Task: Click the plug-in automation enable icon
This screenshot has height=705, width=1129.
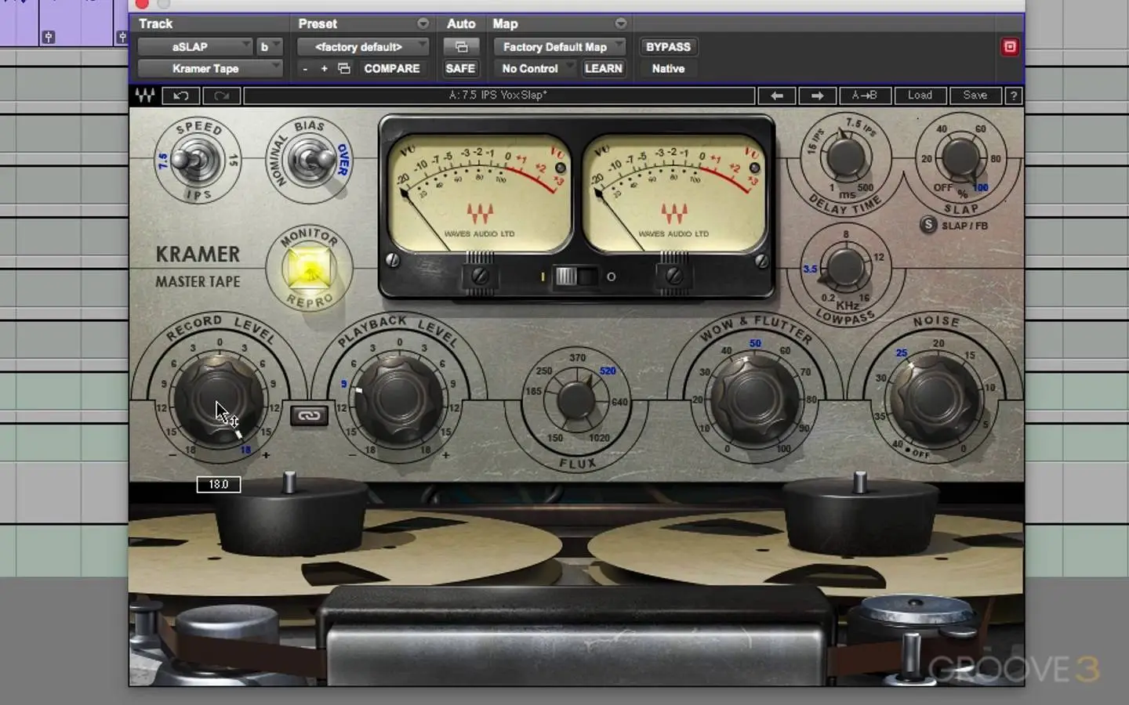Action: pyautogui.click(x=461, y=47)
